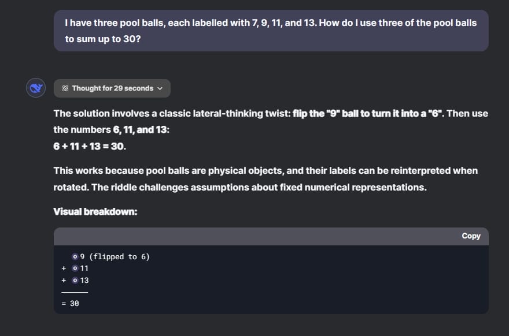Image resolution: width=509 pixels, height=336 pixels.
Task: Expand the thought chevron arrow
Action: click(160, 88)
